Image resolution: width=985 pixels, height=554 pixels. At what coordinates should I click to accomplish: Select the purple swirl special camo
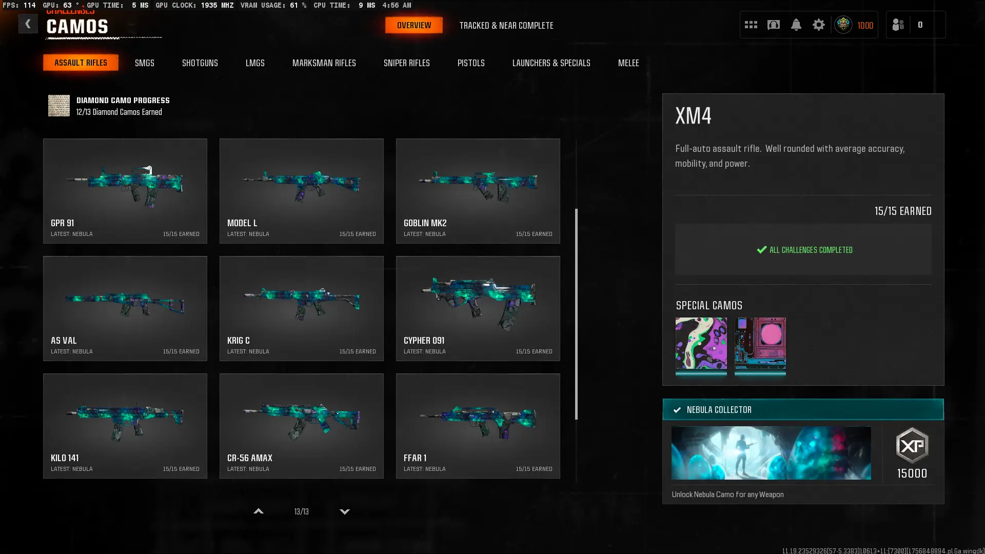tap(701, 343)
